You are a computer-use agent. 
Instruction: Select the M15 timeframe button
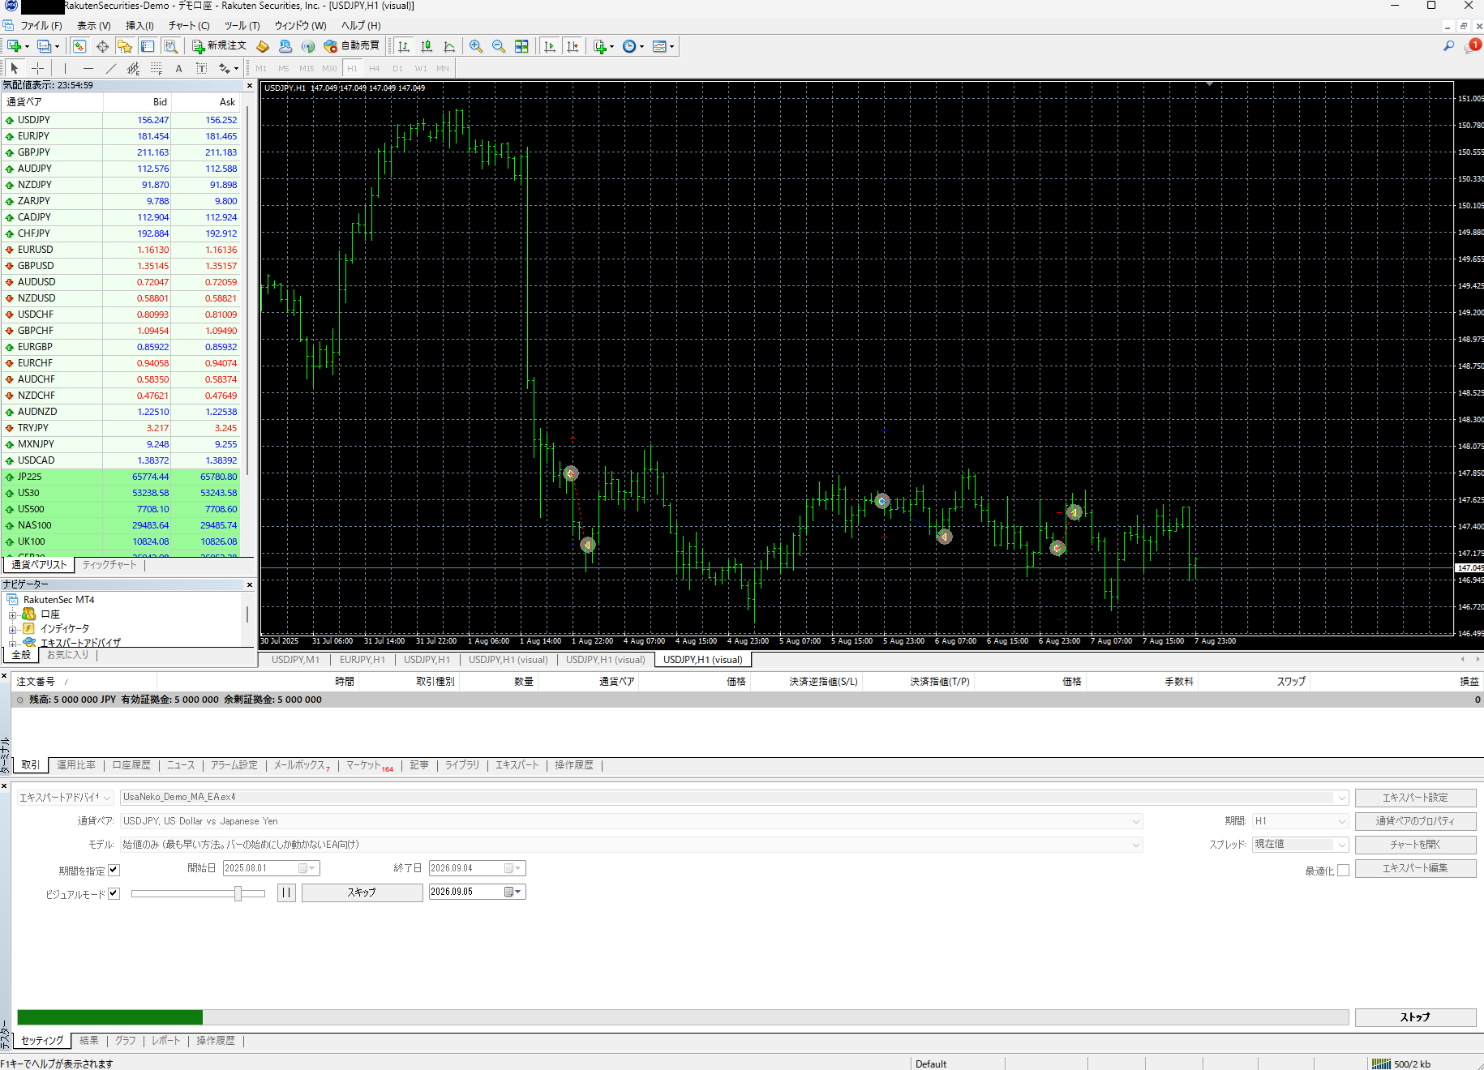click(x=307, y=68)
